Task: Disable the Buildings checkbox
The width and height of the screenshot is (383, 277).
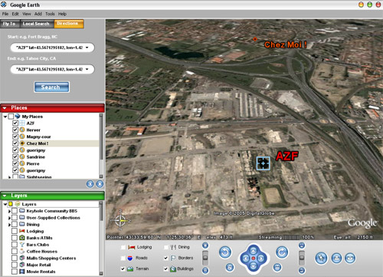Action: (x=166, y=269)
